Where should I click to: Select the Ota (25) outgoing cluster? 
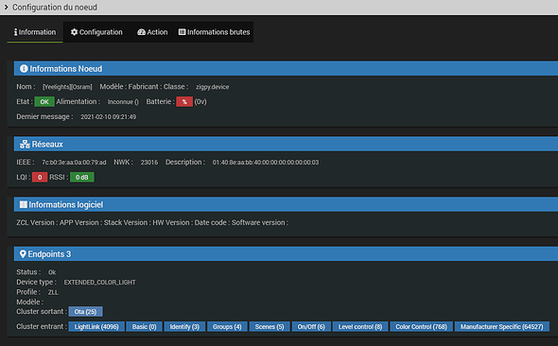pyautogui.click(x=85, y=312)
